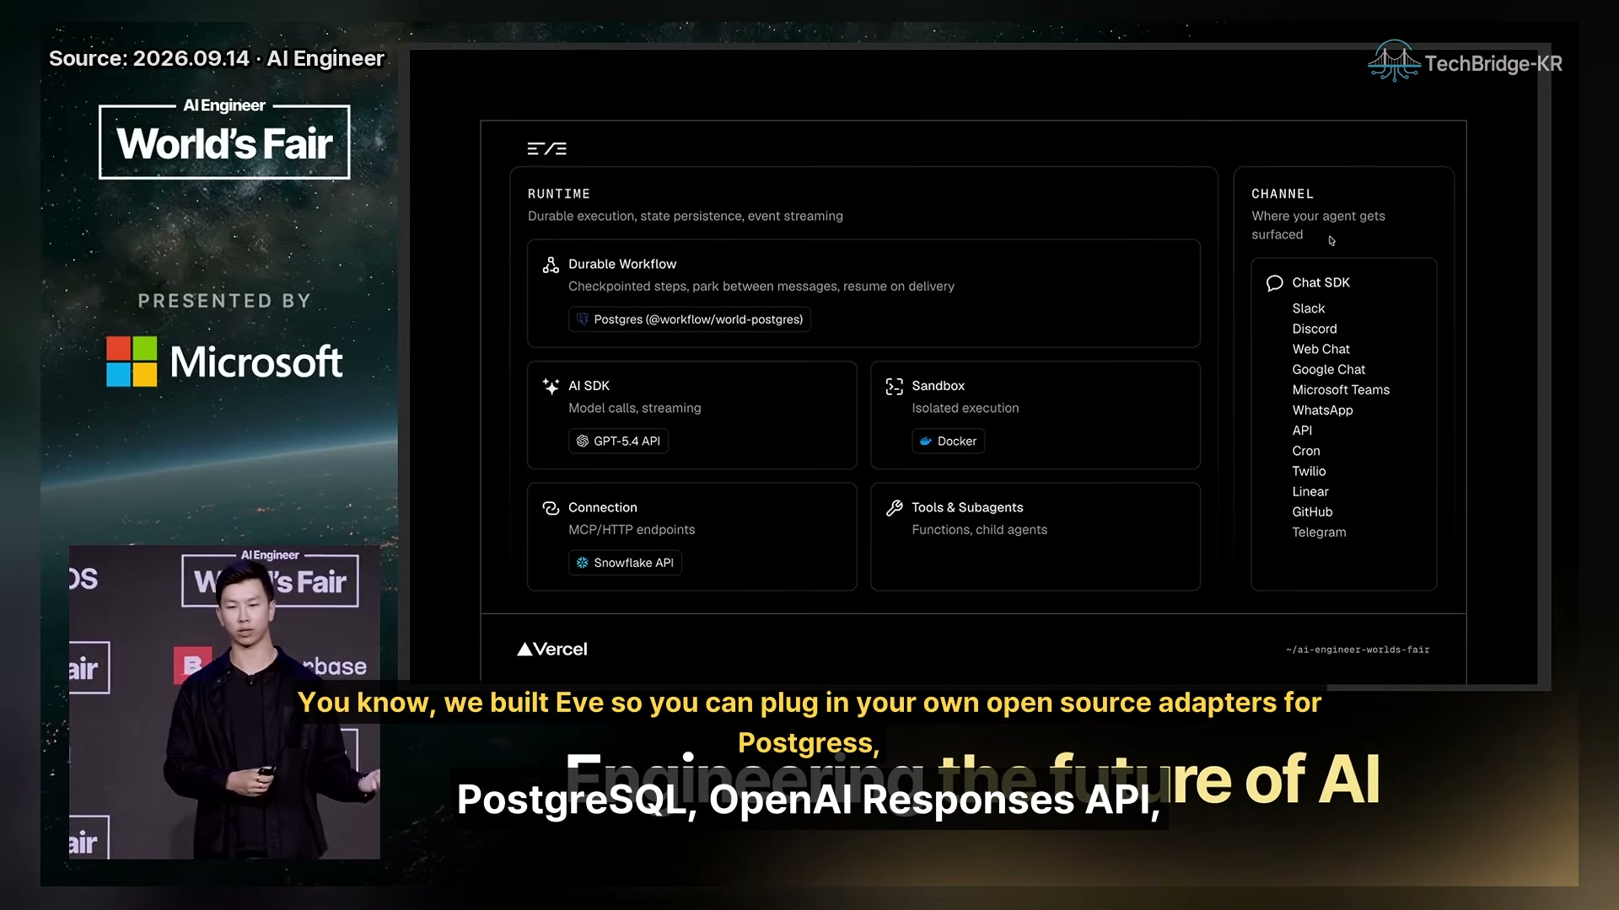Click the Source 2026.09.14 AI Engineer caption

217,58
